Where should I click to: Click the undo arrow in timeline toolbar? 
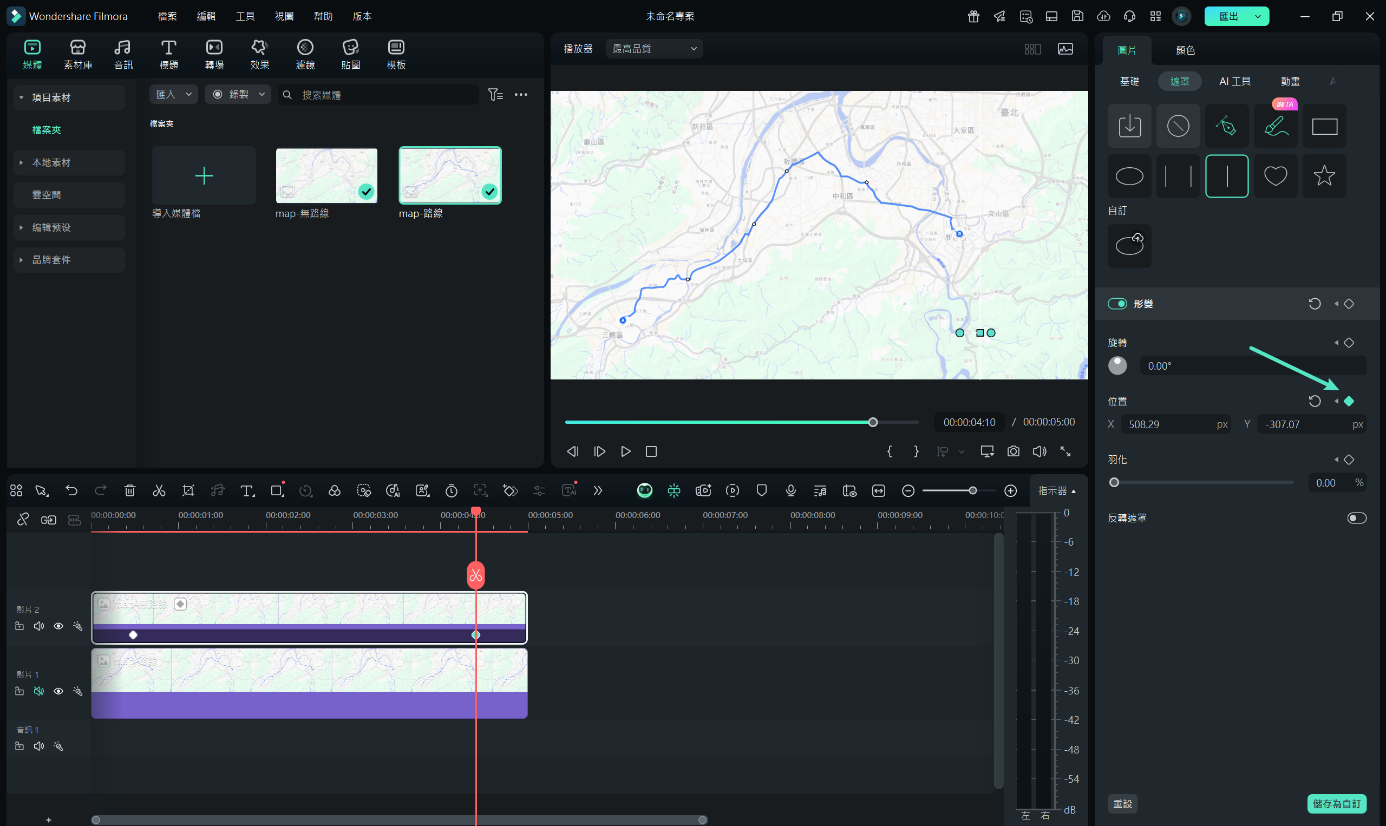pos(71,490)
